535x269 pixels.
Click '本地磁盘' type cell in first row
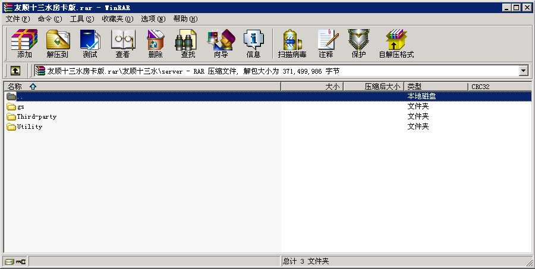[x=421, y=96]
